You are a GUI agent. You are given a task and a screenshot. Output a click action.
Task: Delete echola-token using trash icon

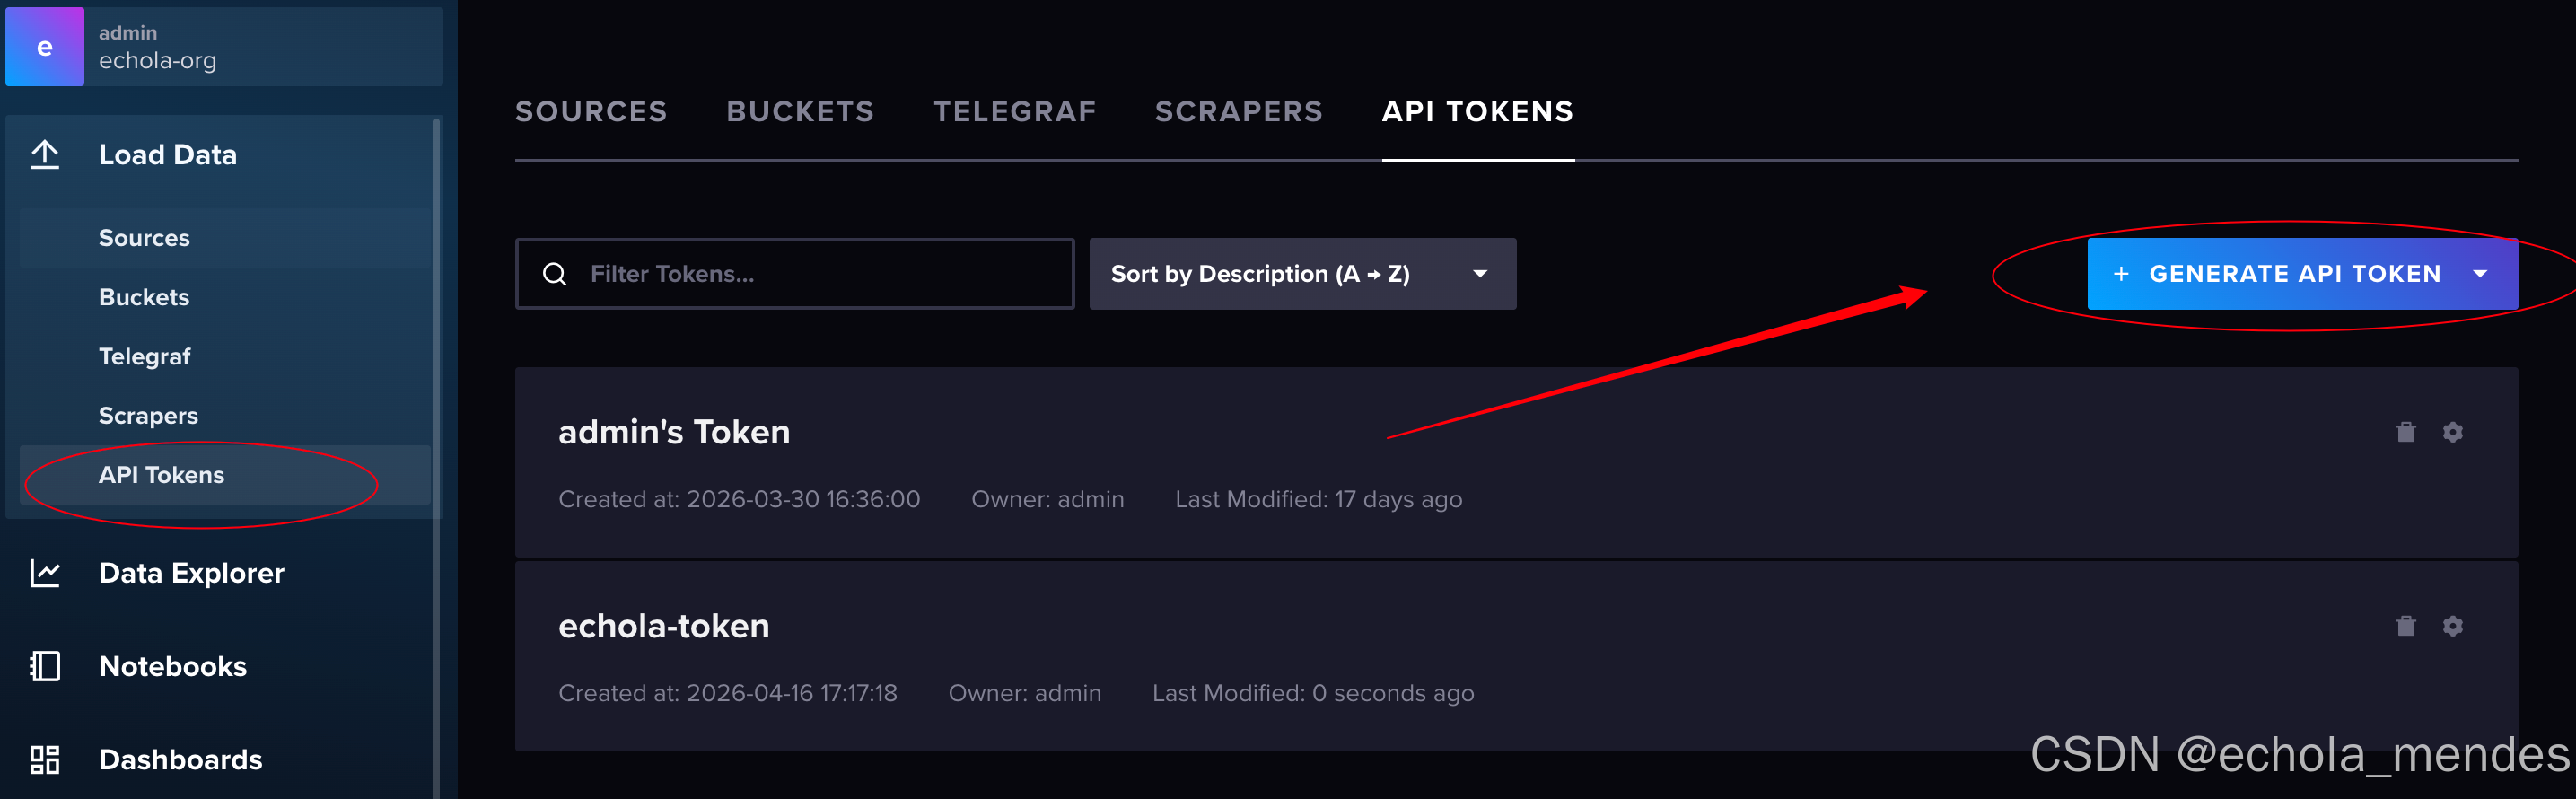click(x=2406, y=626)
